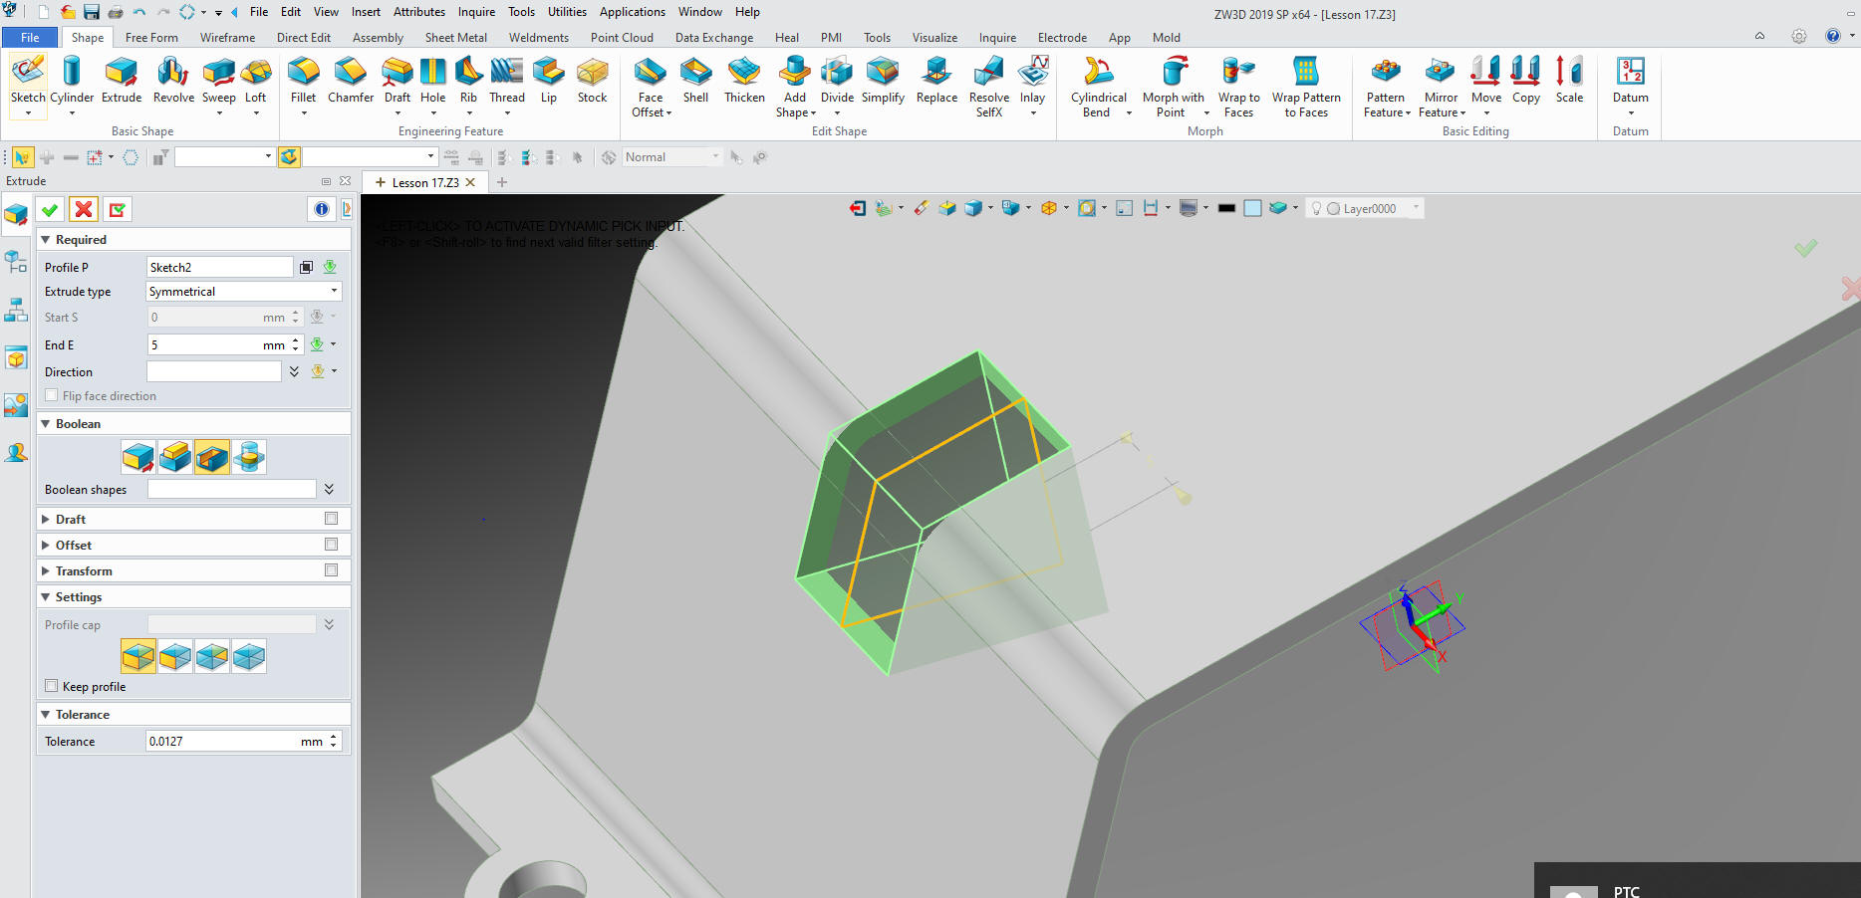This screenshot has width=1861, height=898.
Task: Open the File ribbon tab
Action: tap(30, 37)
